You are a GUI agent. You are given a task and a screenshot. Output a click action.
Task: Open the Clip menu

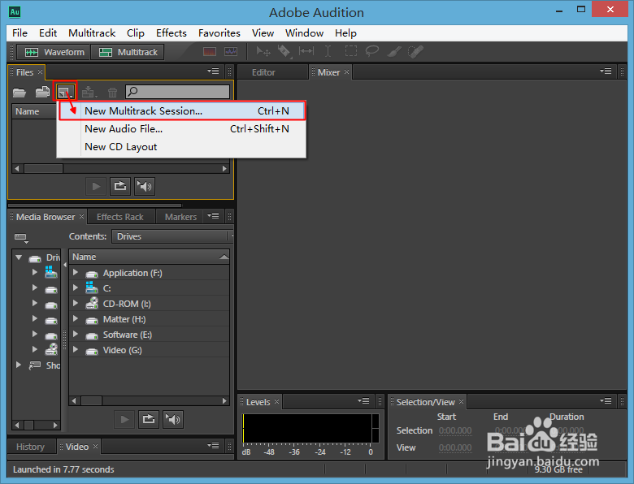[136, 33]
